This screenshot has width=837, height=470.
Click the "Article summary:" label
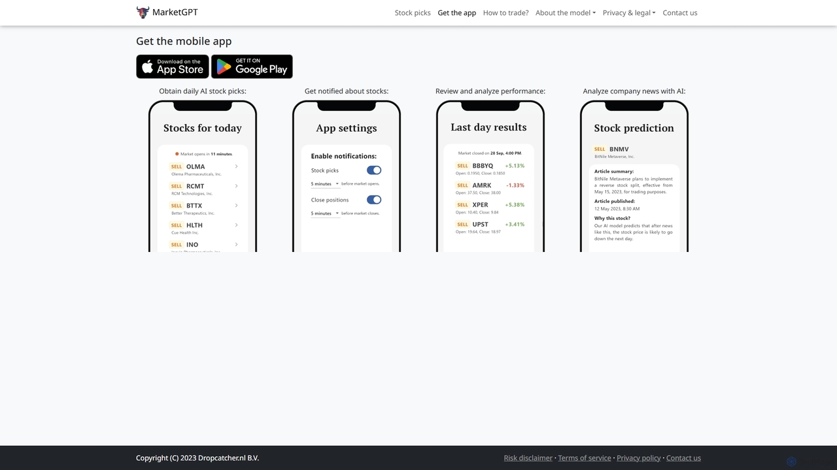pos(614,172)
